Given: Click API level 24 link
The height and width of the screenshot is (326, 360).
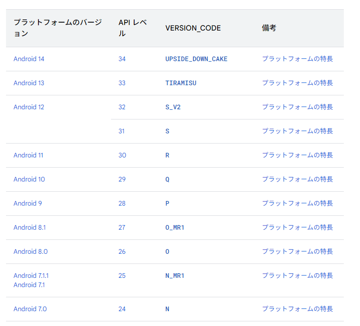Looking at the screenshot, I should pos(122,309).
